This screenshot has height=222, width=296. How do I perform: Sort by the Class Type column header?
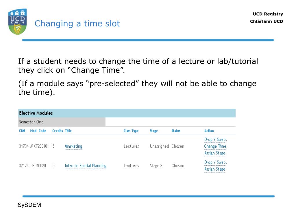[131, 131]
